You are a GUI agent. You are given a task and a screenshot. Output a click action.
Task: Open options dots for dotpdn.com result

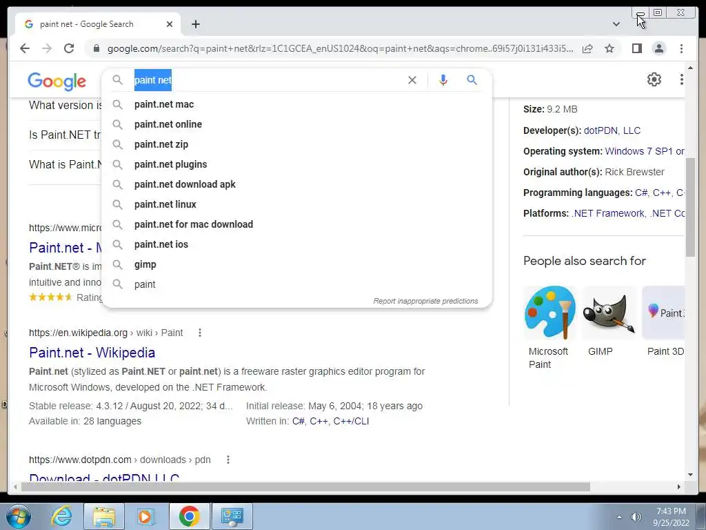[228, 460]
